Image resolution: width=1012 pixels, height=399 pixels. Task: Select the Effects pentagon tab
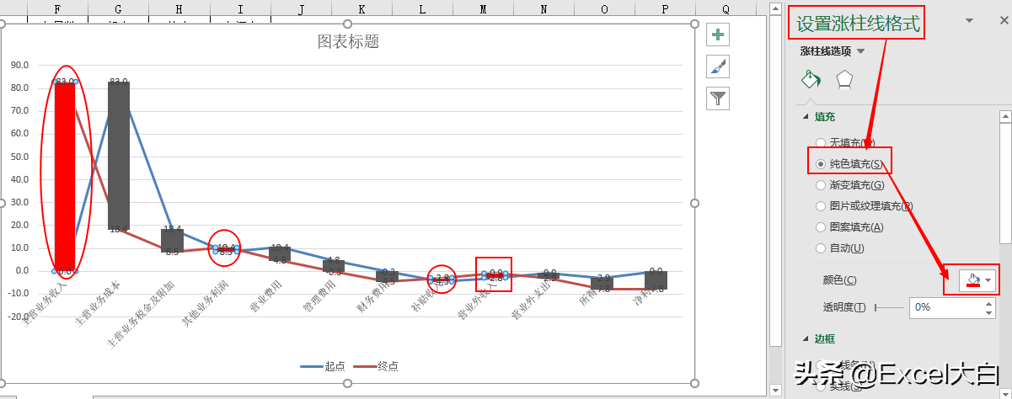[844, 80]
